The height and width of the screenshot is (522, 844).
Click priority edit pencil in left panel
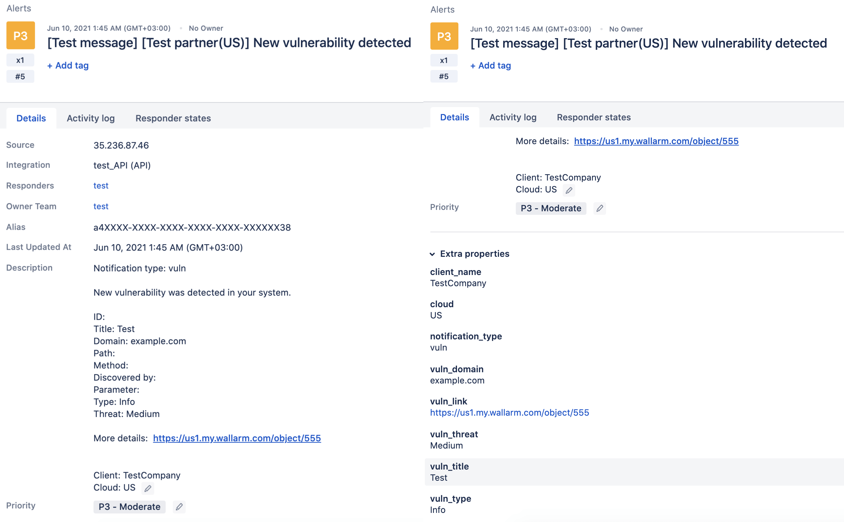tap(179, 507)
